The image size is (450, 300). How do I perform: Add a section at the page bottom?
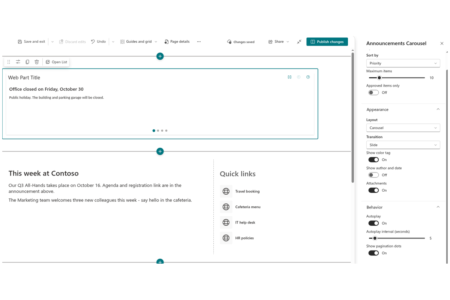click(160, 261)
